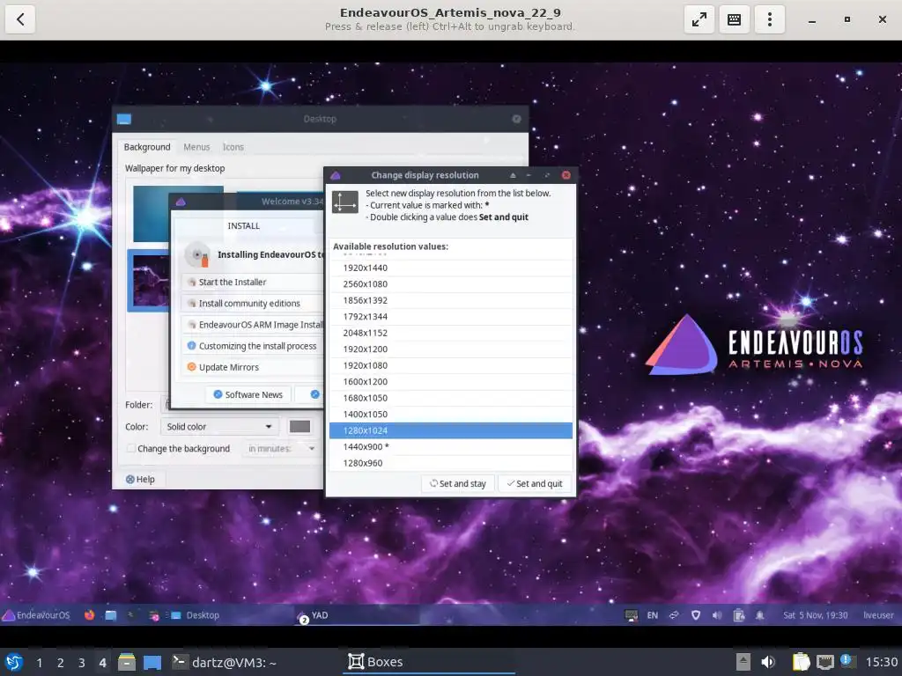The height and width of the screenshot is (676, 902).
Task: Select resolution 1920x1200
Action: [x=450, y=349]
